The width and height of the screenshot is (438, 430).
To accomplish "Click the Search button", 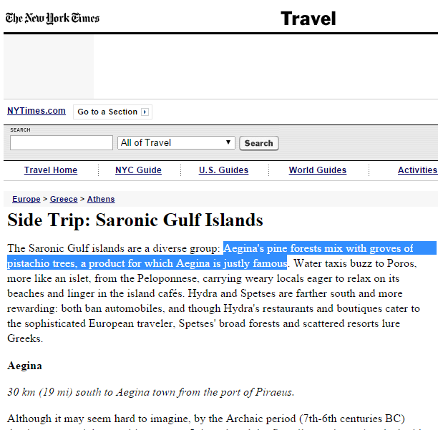I will coord(258,143).
